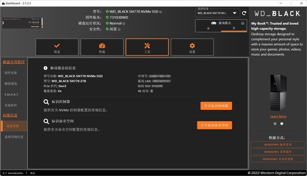Expand the device selection dropdown

click(x=217, y=13)
